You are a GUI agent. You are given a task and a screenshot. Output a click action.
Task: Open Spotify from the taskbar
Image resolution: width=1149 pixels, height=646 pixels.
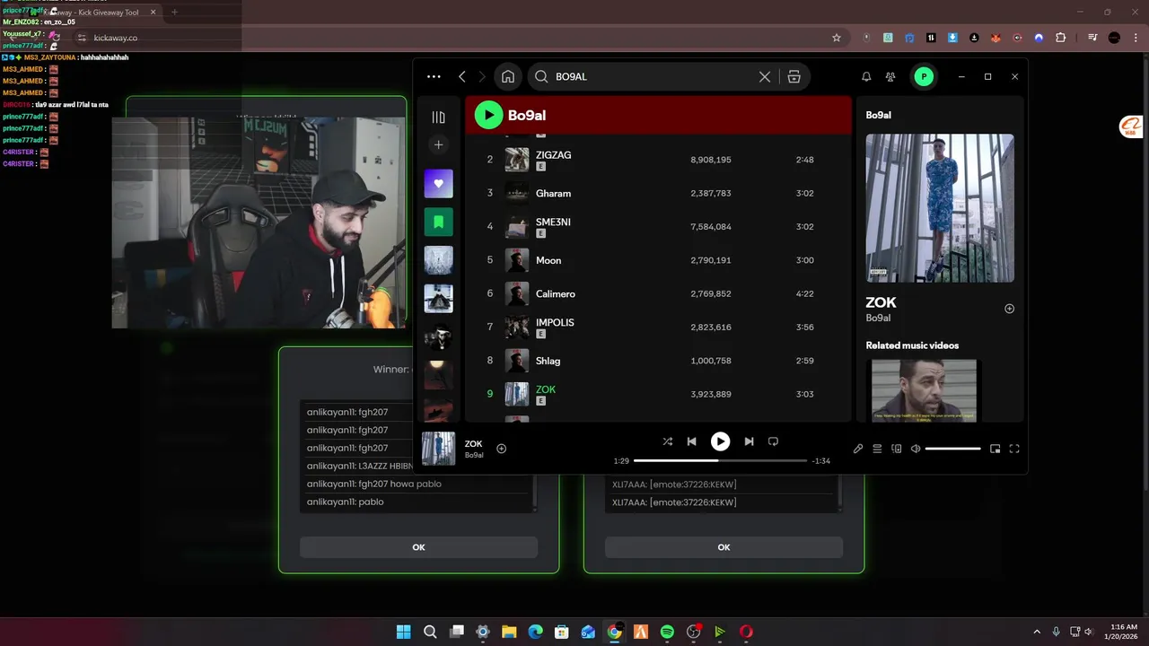point(667,632)
